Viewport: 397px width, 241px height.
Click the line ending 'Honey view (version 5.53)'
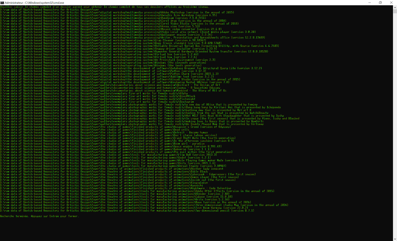pyautogui.click(x=100, y=26)
